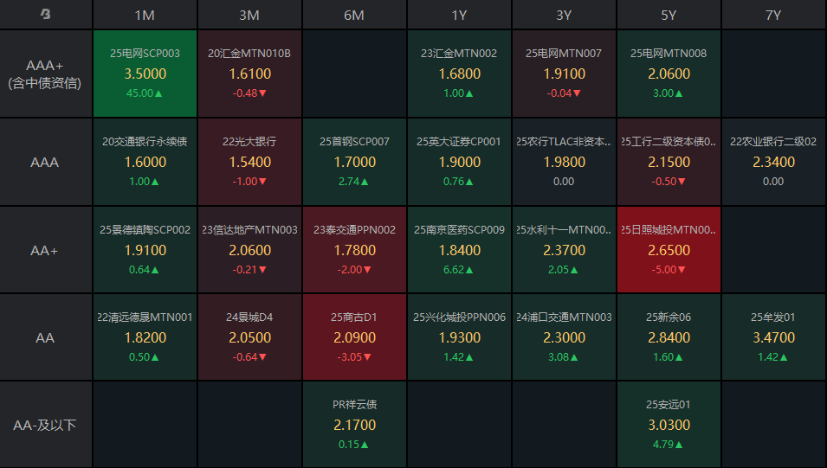The height and width of the screenshot is (468, 827).
Task: Choose the 5Y maturity column header
Action: click(669, 15)
